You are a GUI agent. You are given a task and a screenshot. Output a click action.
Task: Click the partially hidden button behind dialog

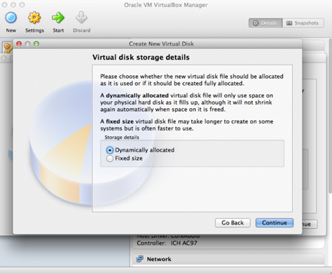pyautogui.click(x=310, y=224)
